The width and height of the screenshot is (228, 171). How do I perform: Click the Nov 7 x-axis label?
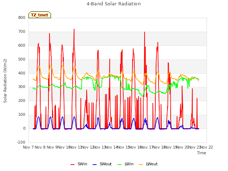click(x=28, y=147)
